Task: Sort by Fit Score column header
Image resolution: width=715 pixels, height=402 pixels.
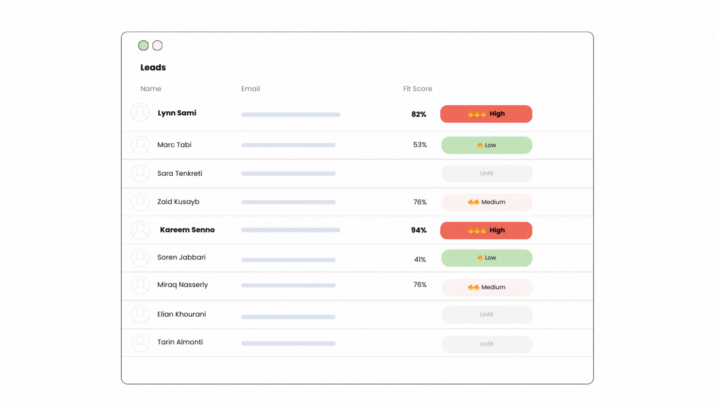Action: (x=417, y=89)
